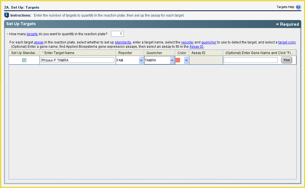This screenshot has width=305, height=188.
Task: Click the salmon target color swatch
Action: click(x=178, y=60)
